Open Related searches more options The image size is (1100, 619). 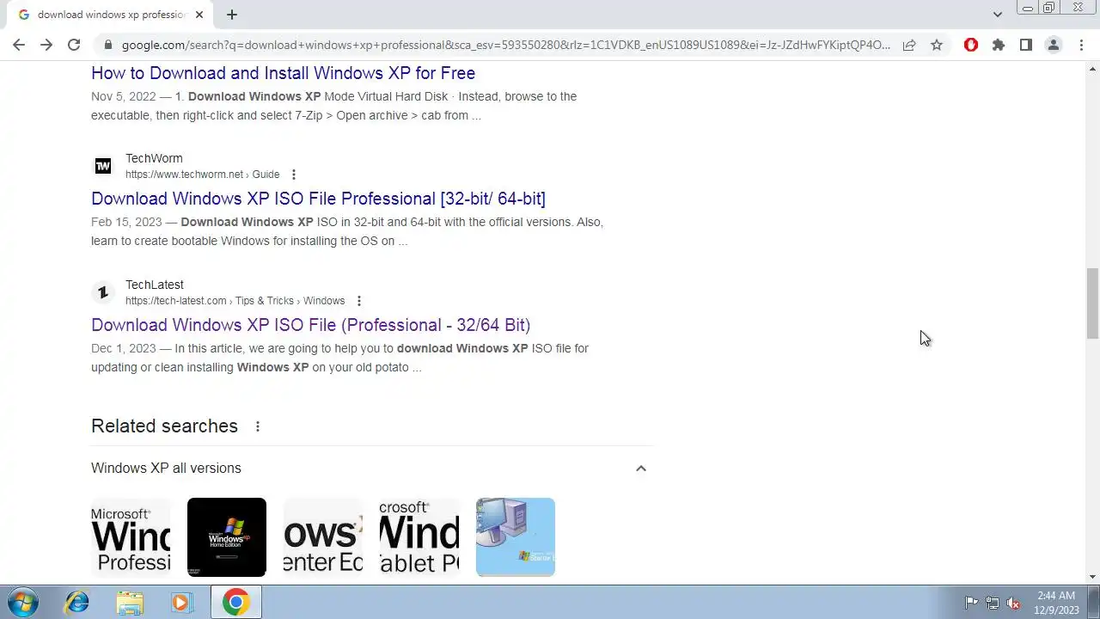click(x=257, y=426)
